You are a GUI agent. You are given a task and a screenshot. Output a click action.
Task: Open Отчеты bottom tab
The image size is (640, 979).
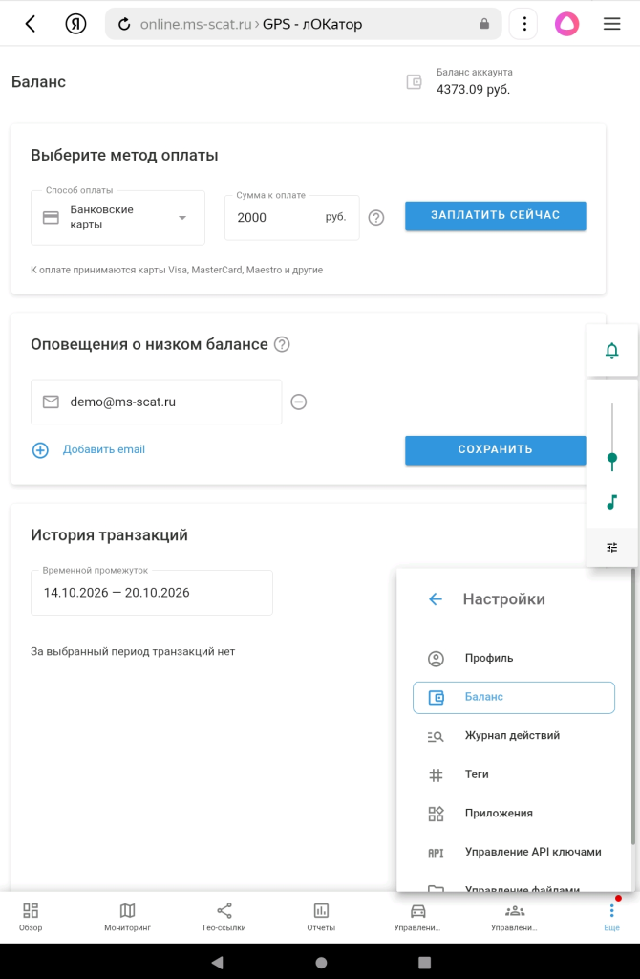pos(321,917)
